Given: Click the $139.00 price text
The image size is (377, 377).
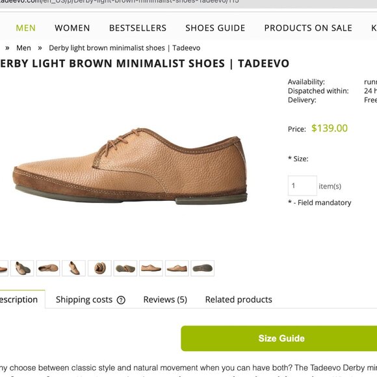Looking at the screenshot, I should pyautogui.click(x=330, y=128).
